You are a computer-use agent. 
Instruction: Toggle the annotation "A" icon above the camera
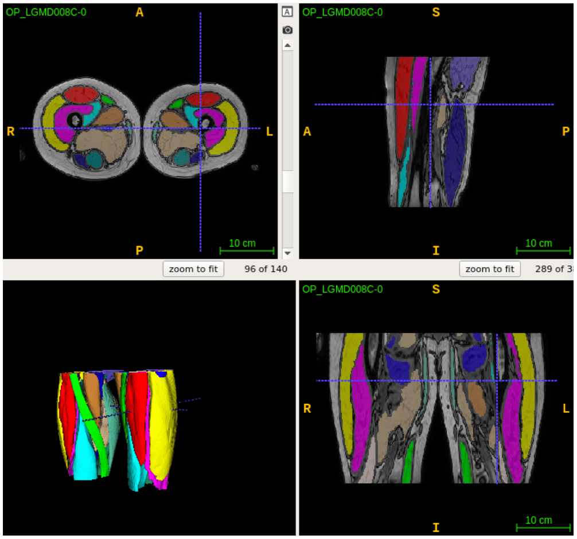click(x=287, y=12)
